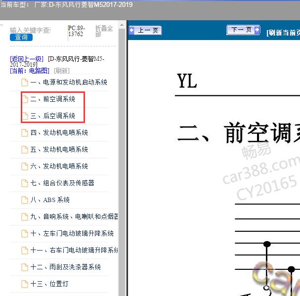
Task: Click document icon beside 四、发动机电喷系统
Action: (25, 133)
